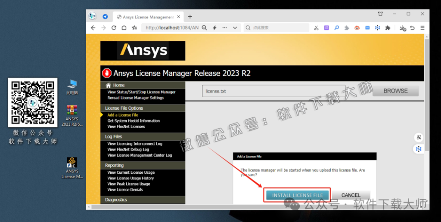Image resolution: width=441 pixels, height=222 pixels.
Task: Select Add a License File
Action: [123, 115]
